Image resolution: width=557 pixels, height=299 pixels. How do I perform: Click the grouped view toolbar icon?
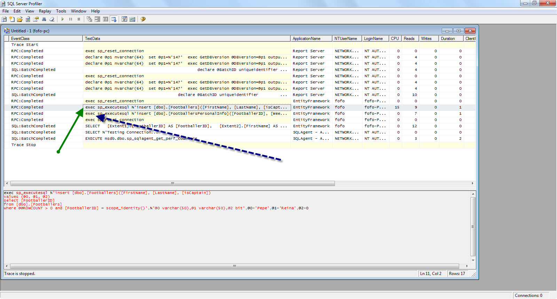[97, 19]
